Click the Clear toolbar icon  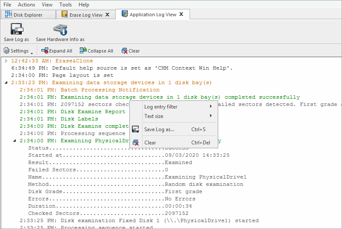coord(125,51)
